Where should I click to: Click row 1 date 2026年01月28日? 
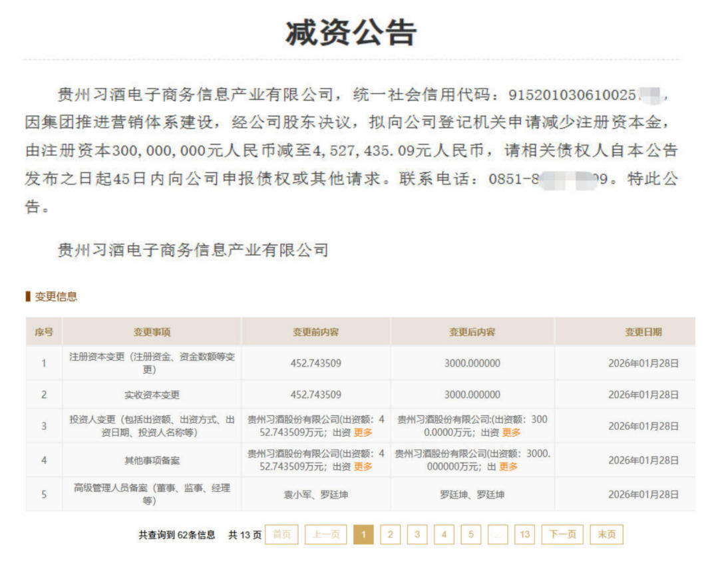(643, 363)
